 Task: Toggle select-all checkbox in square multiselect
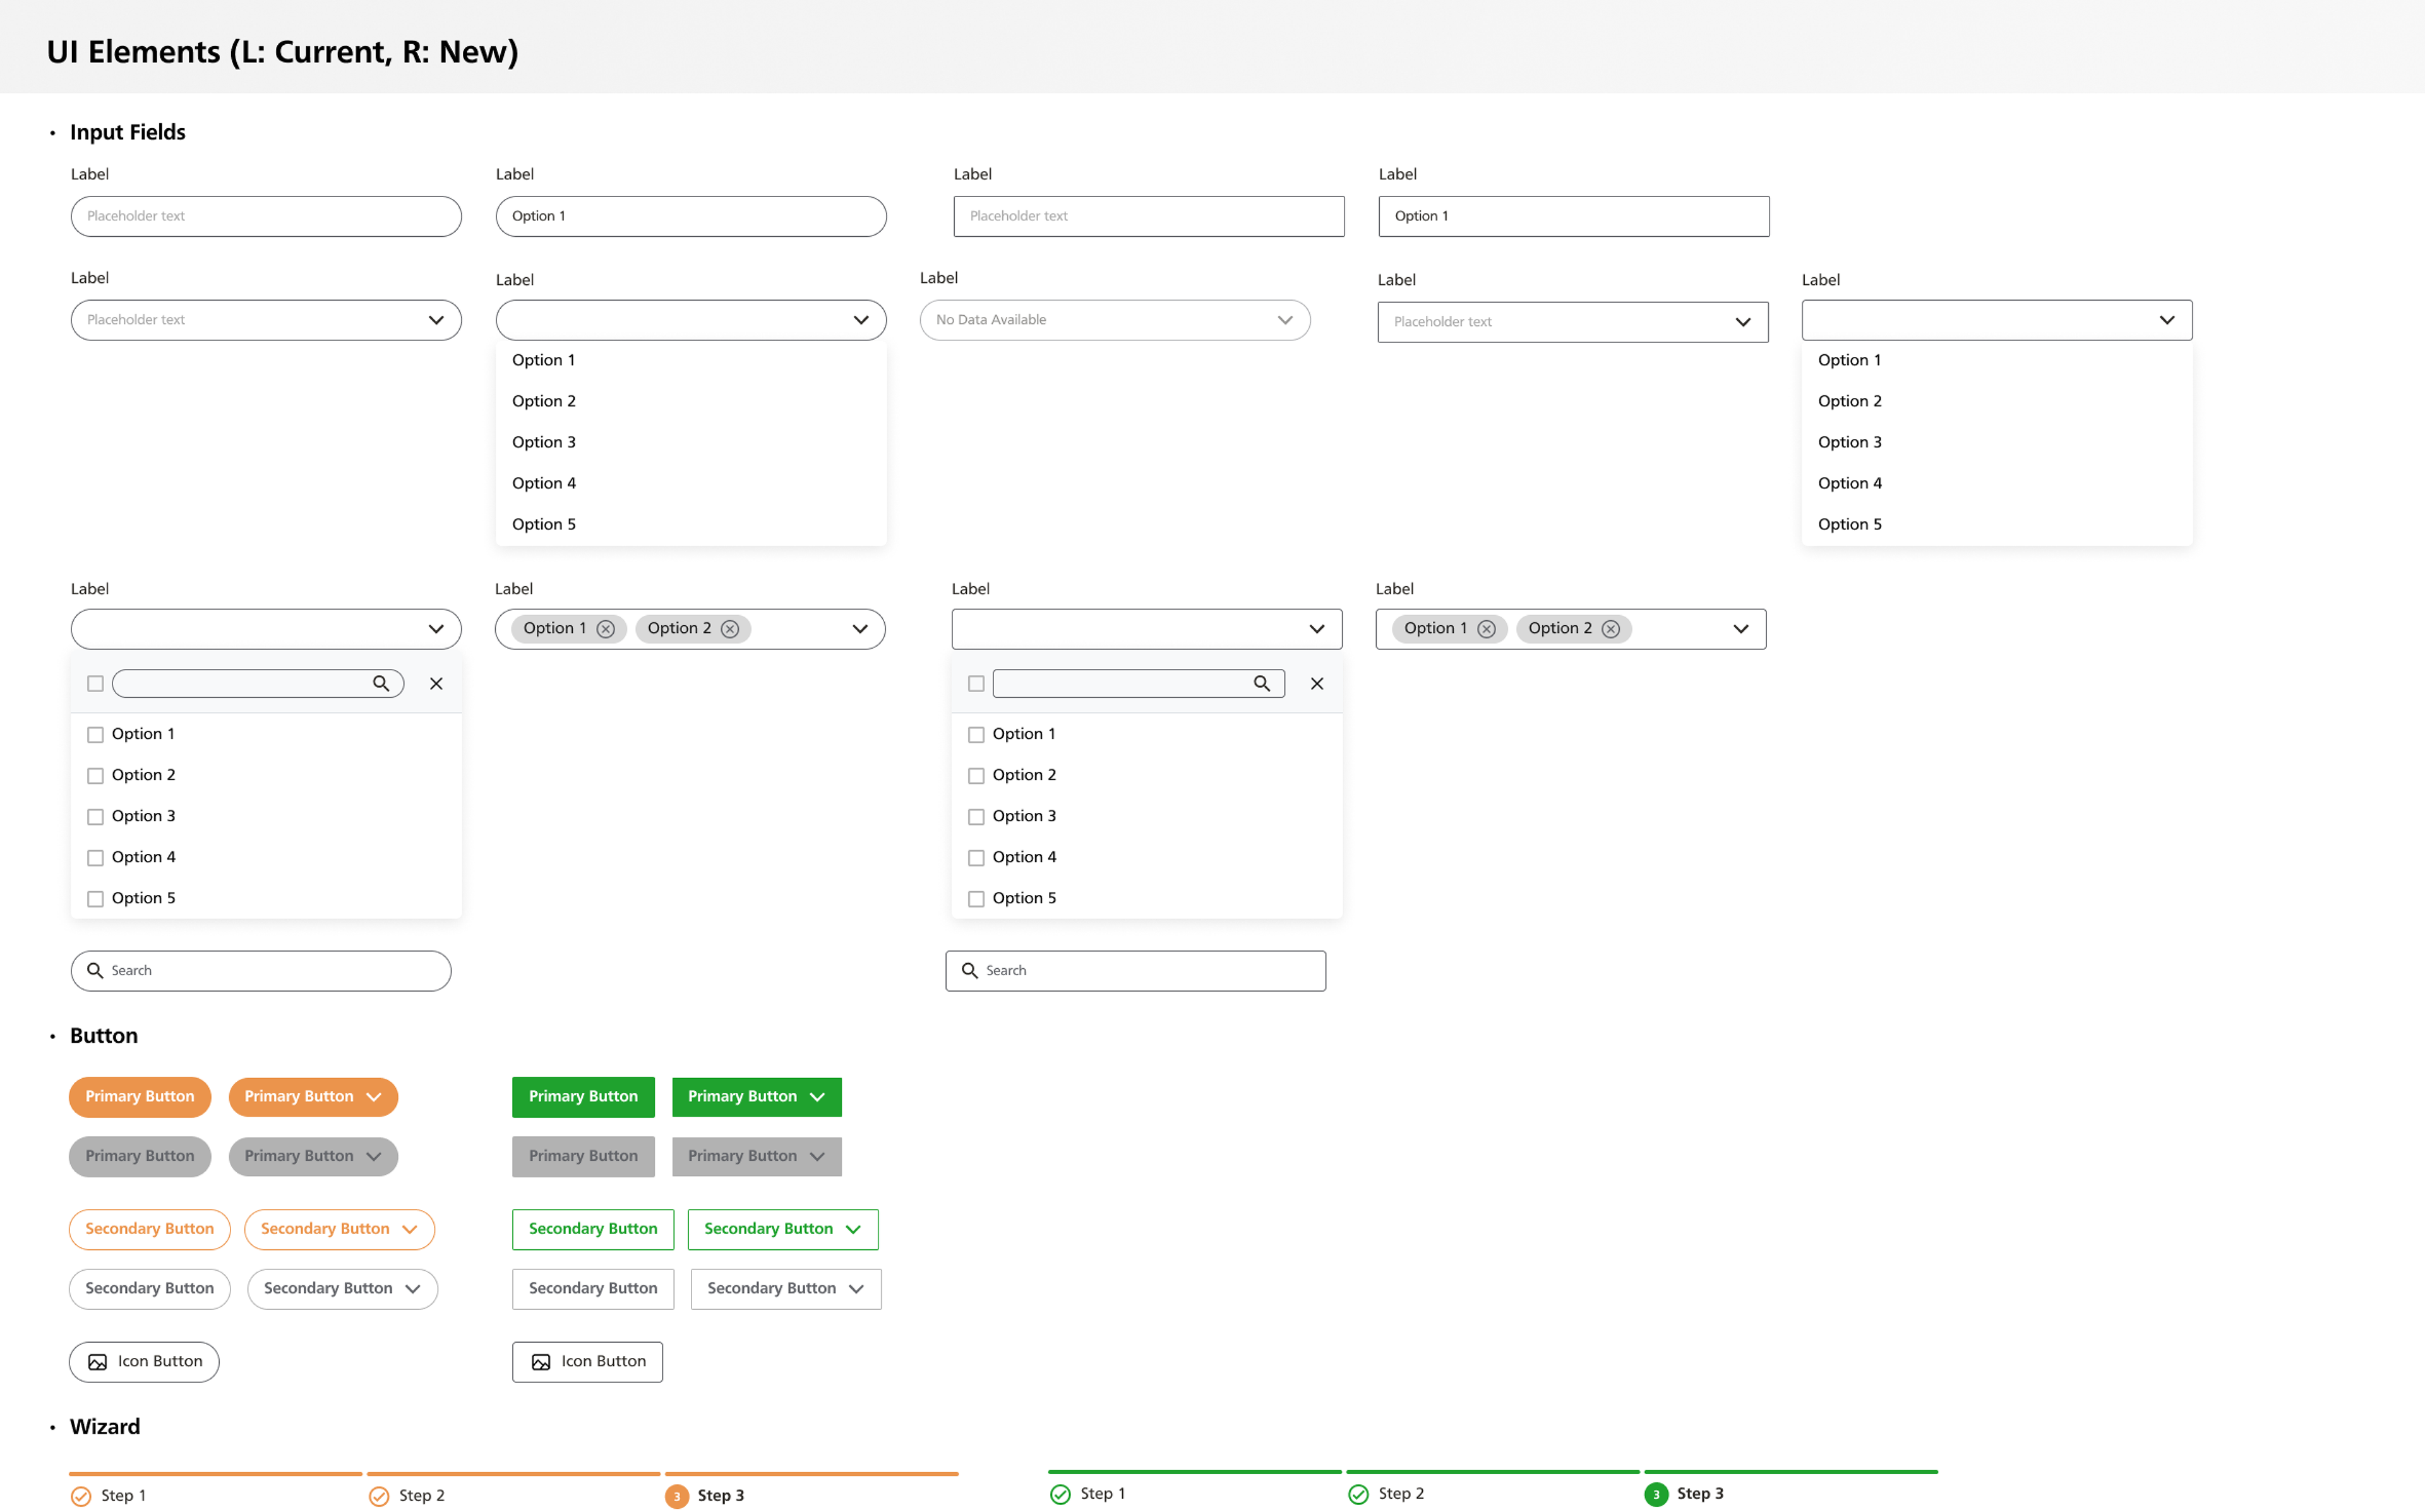coord(976,684)
